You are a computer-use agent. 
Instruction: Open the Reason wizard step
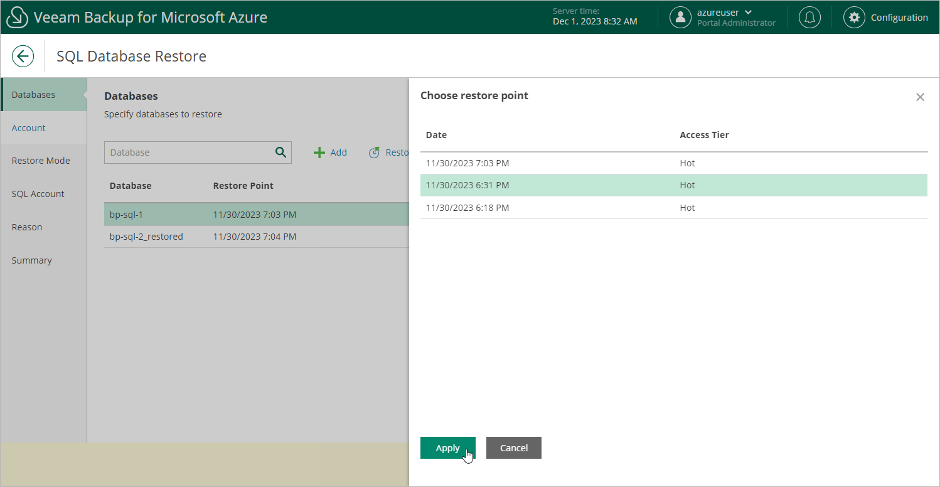coord(43,227)
